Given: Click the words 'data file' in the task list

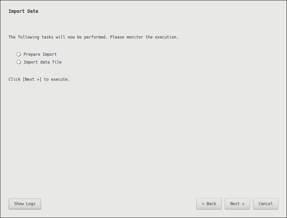Looking at the screenshot, I should click(x=52, y=62).
